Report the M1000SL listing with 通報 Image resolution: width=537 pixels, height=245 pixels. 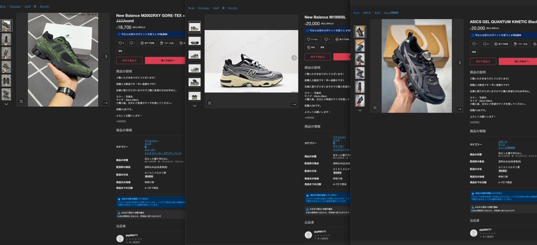click(x=322, y=47)
